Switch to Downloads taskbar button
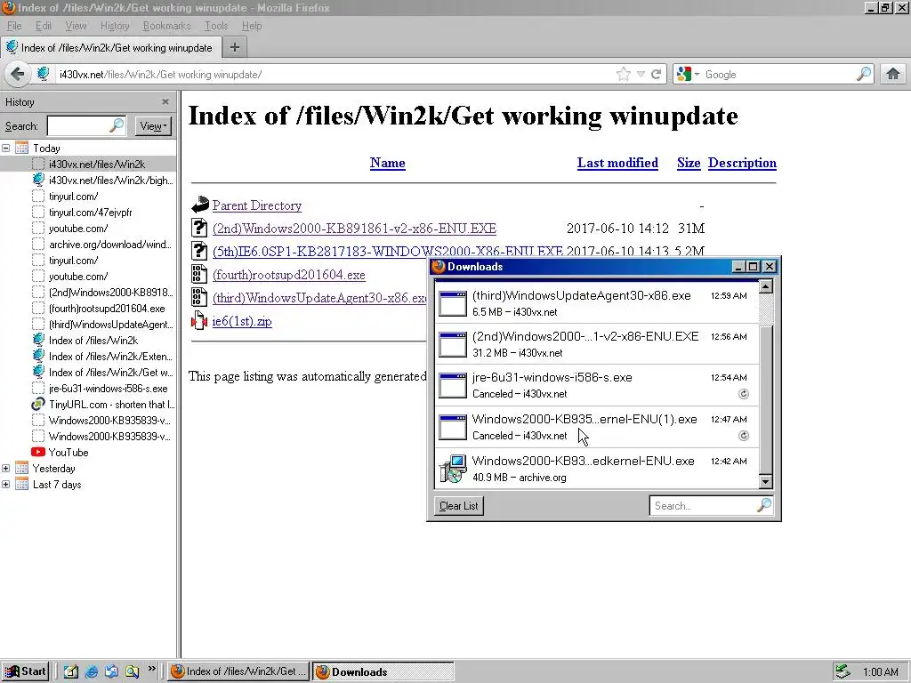 [383, 672]
